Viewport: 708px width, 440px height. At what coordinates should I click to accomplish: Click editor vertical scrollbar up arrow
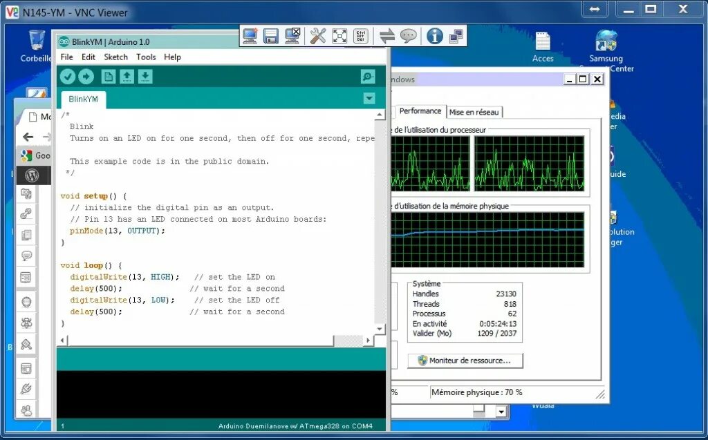pos(380,115)
